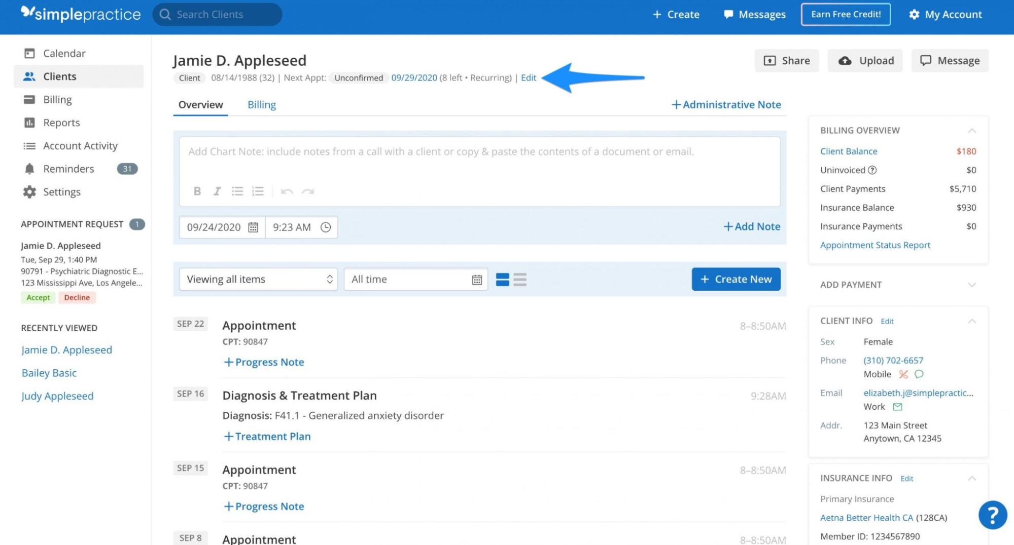Click the help question mark bubble

coord(993,515)
